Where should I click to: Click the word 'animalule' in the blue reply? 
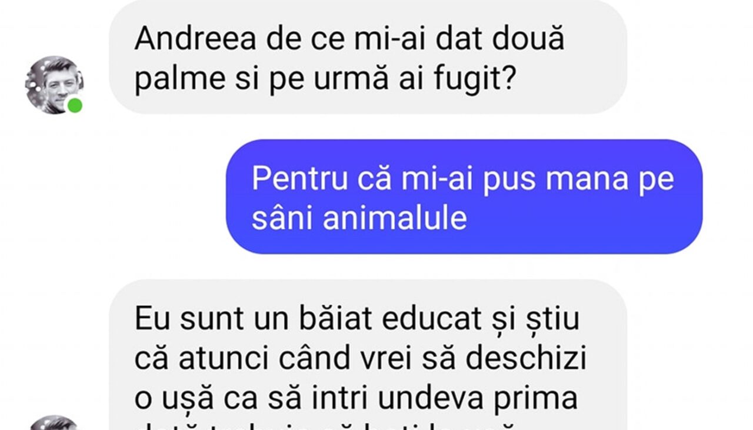click(x=395, y=218)
